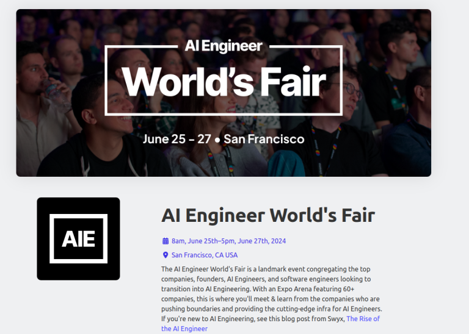The width and height of the screenshot is (469, 334).
Task: Click "San Francisco" text in the banner image
Action: 264,139
